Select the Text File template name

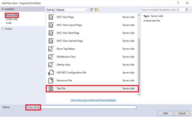[61, 88]
